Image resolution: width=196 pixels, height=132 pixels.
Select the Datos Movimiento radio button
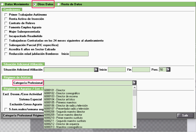point(2,4)
